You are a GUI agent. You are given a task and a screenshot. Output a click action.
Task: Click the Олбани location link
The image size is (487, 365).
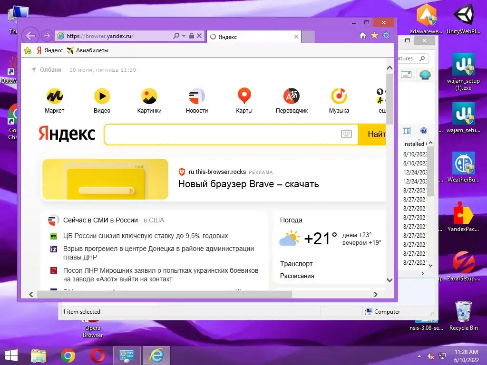(47, 70)
